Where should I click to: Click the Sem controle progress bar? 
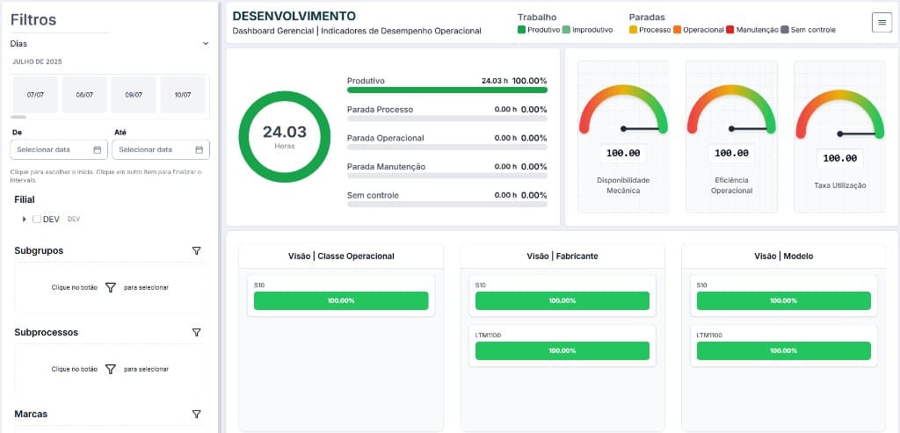(x=447, y=204)
